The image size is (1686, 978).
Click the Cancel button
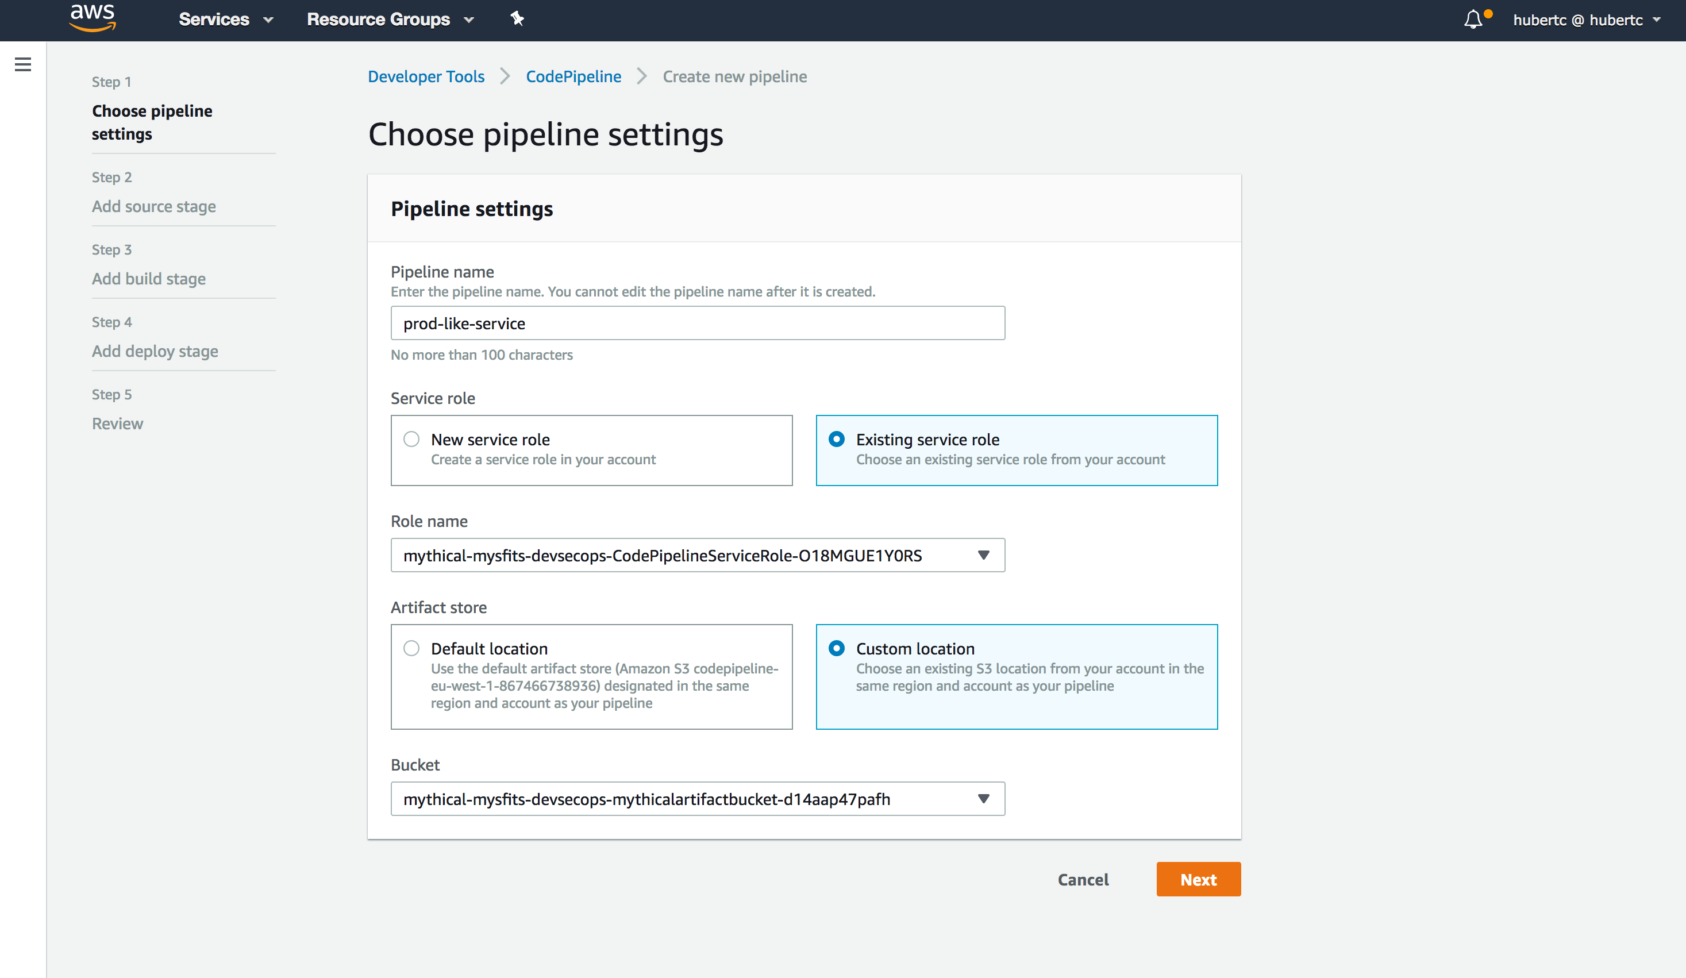tap(1083, 880)
